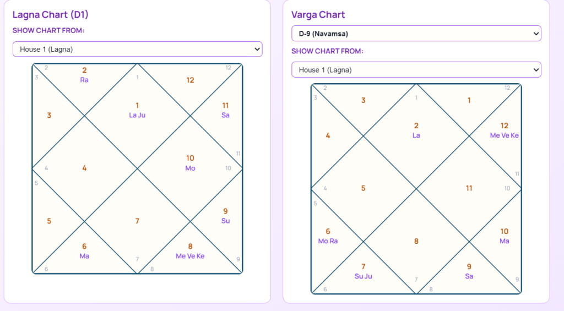
Task: Click 'Su' under sign 9 in Lagna chart
Action: click(x=225, y=221)
